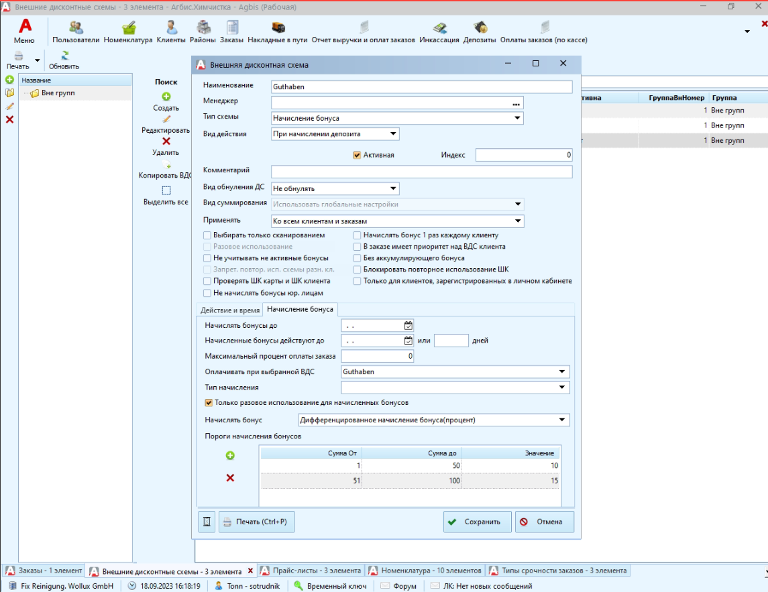The width and height of the screenshot is (768, 592).
Task: Expand the Начислять бонус combo box
Action: click(x=562, y=420)
